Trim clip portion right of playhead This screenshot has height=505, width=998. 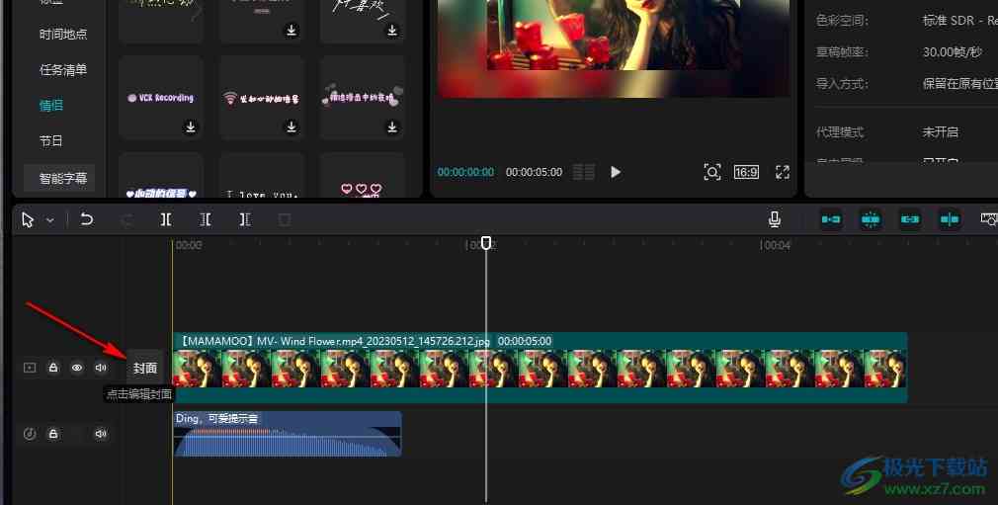click(245, 219)
